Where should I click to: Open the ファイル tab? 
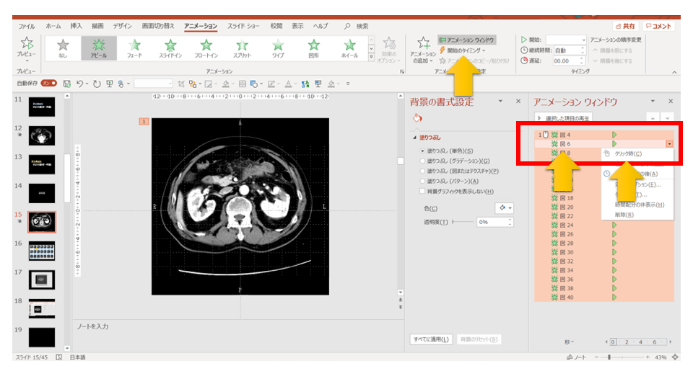[x=27, y=26]
